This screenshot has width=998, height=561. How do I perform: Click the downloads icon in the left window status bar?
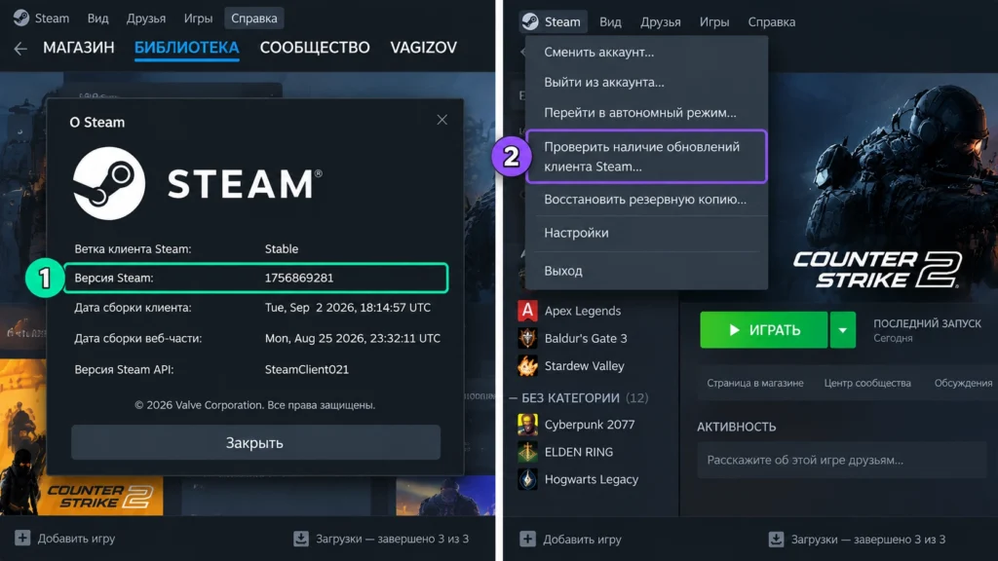tap(301, 539)
